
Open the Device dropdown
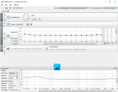[x=74, y=8]
